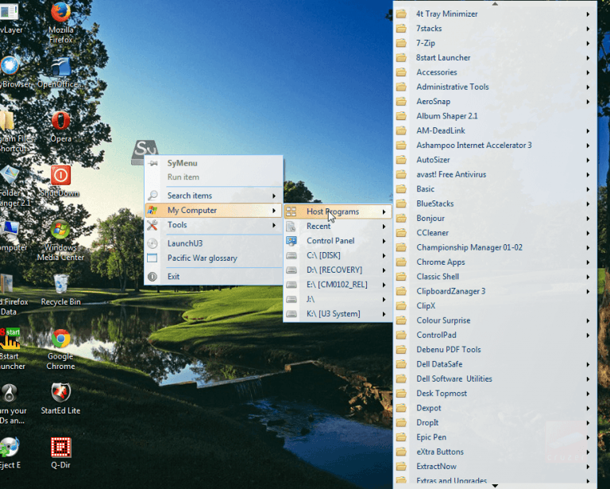Open the Pacific War glossary entry
Image resolution: width=610 pixels, height=489 pixels.
202,258
